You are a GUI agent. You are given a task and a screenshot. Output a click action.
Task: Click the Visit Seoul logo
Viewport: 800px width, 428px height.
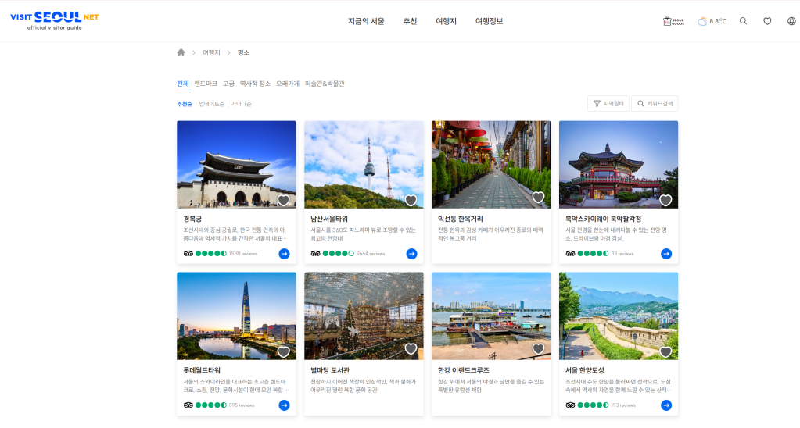(x=55, y=20)
